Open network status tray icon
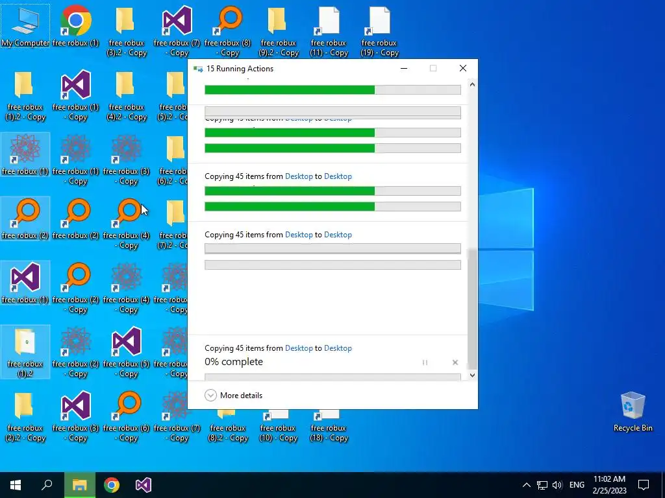The image size is (665, 498). click(x=542, y=485)
